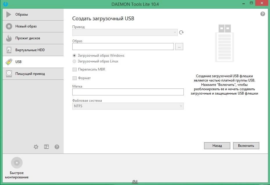Click the disc icon beside Новый образ
270x185 pixels.
point(9,26)
